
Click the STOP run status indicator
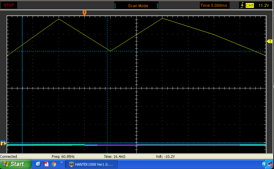9,5
